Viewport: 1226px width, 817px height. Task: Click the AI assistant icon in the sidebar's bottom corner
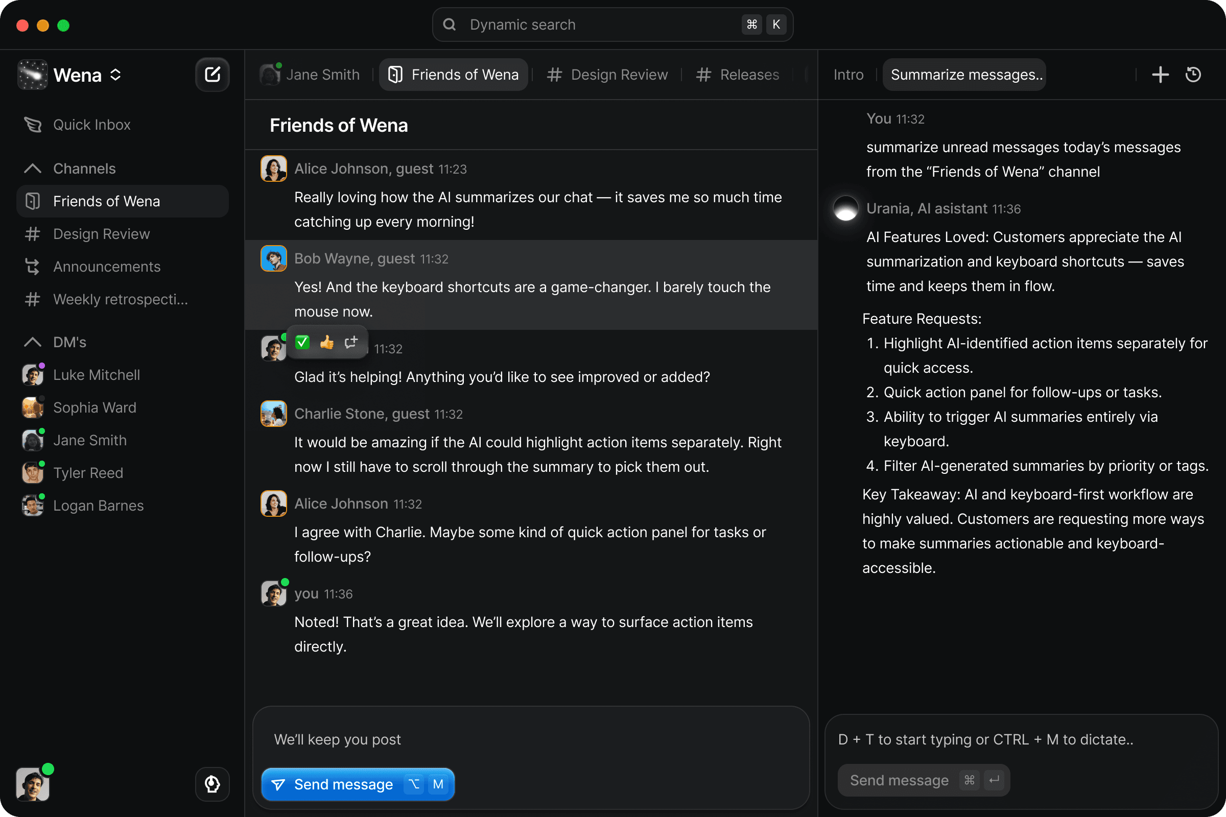[x=212, y=783]
